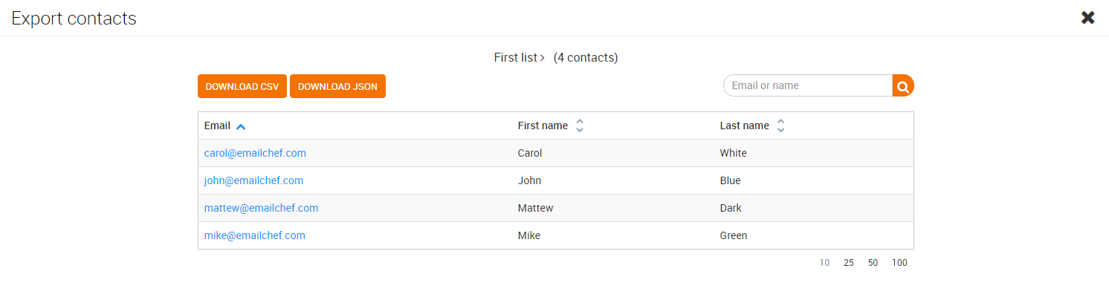This screenshot has height=303, width=1109.
Task: Download contacts as CSV
Action: pos(242,86)
